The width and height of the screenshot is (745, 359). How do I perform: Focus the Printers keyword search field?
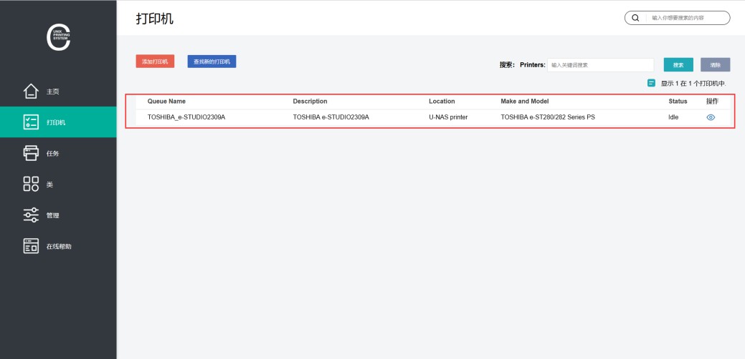600,65
